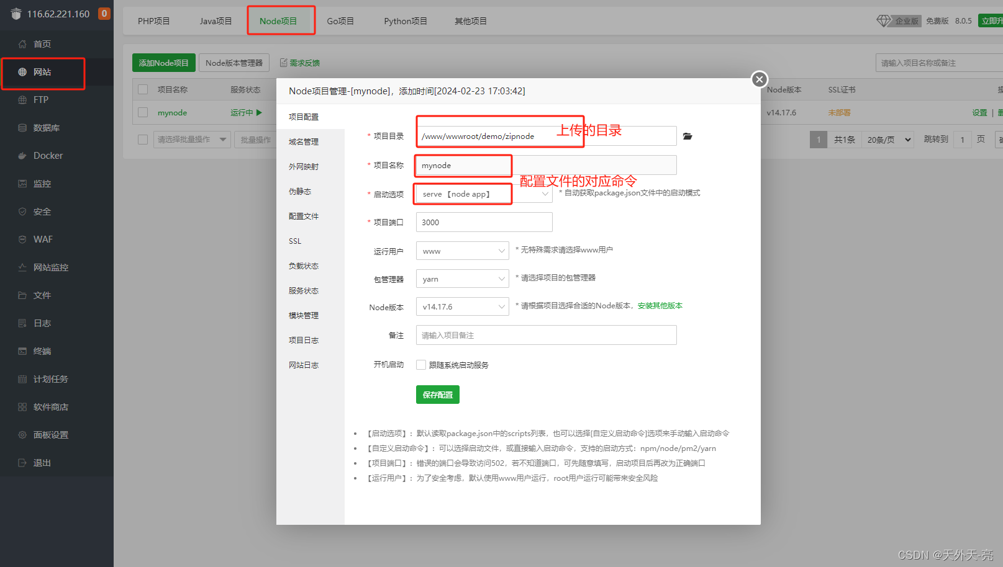Switch to the 其他项目 tab
Image resolution: width=1003 pixels, height=567 pixels.
tap(471, 21)
